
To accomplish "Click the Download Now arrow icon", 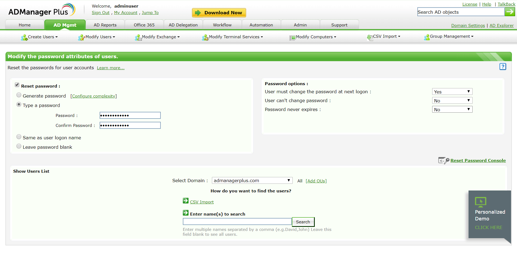I will 198,13.
